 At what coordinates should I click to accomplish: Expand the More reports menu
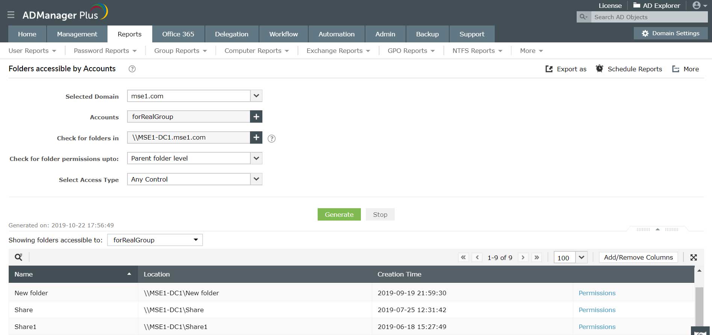point(532,51)
